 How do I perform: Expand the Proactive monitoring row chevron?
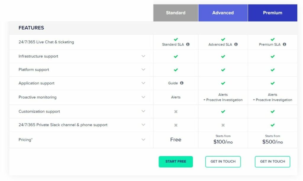tap(144, 97)
